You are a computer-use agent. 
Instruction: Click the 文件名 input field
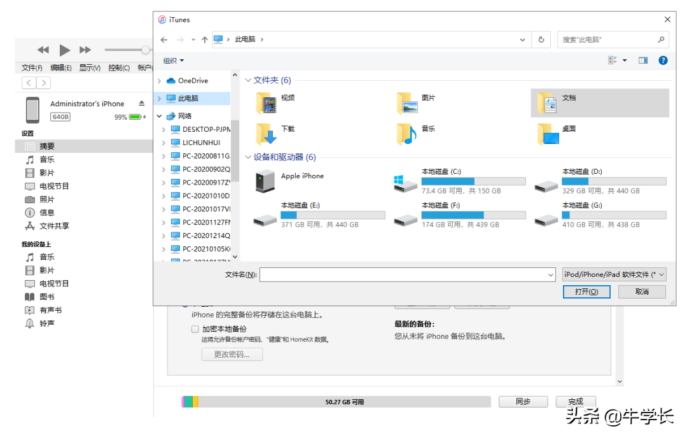click(x=408, y=275)
